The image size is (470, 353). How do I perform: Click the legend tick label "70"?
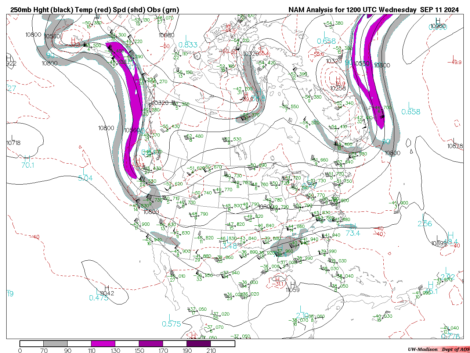point(44,350)
